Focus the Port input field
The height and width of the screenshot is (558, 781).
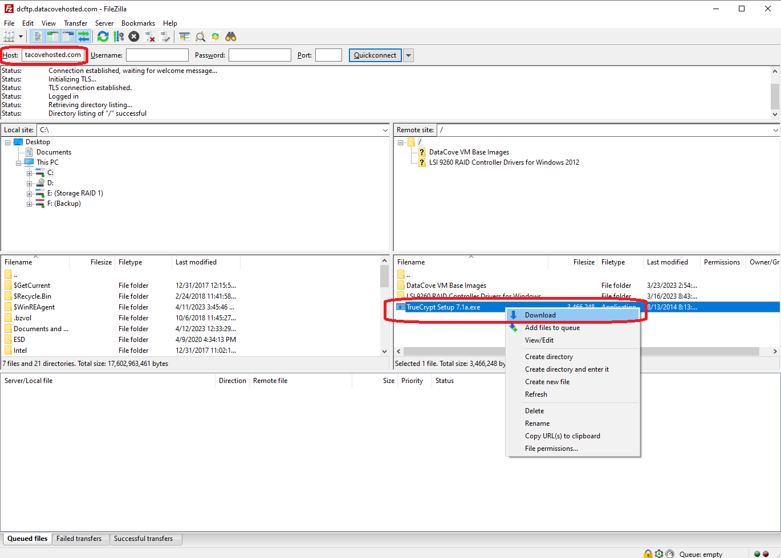(328, 55)
